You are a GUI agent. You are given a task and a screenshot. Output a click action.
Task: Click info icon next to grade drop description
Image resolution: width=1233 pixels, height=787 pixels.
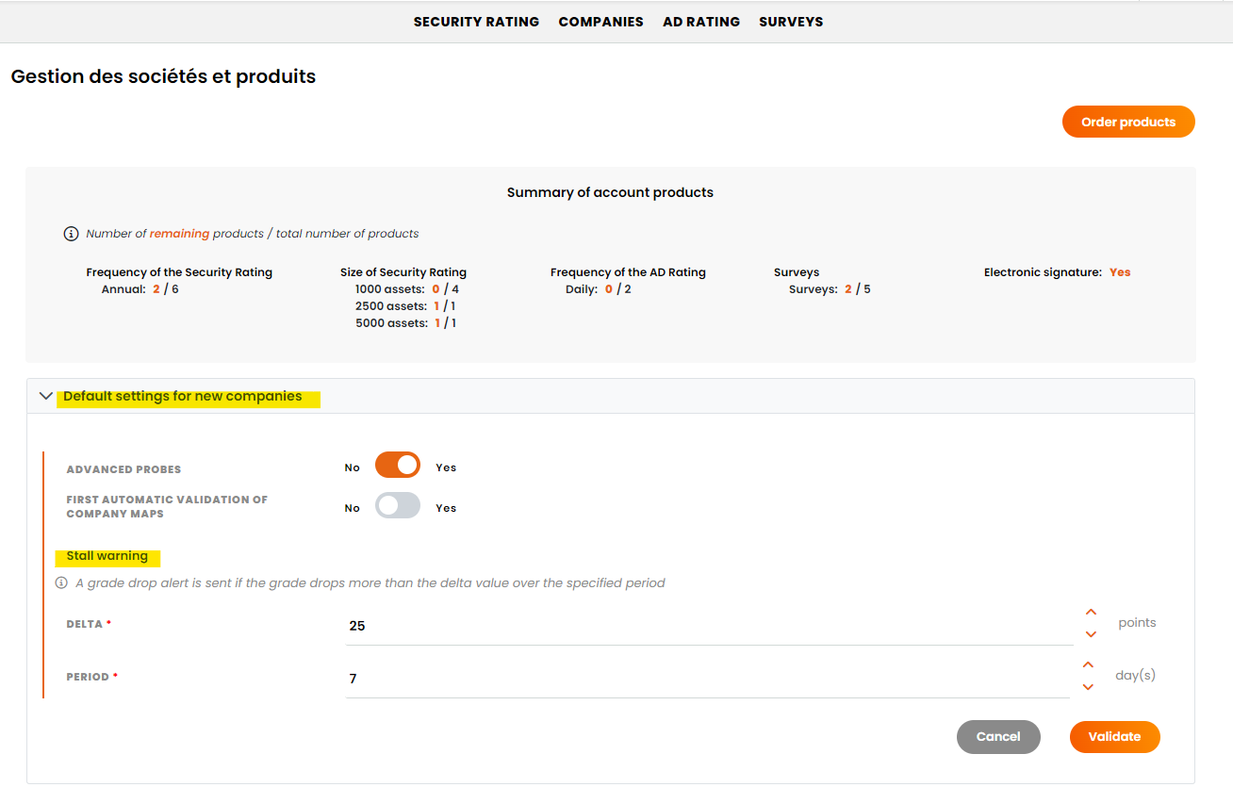(61, 583)
